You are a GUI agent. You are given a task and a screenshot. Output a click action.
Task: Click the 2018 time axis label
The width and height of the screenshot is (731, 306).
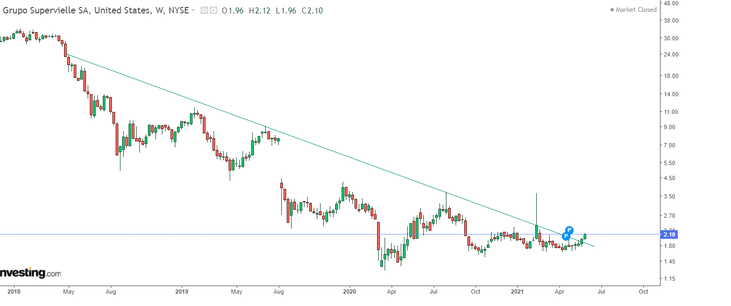15,291
